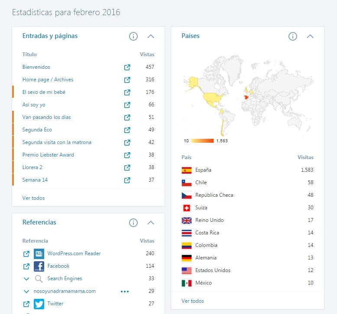Screen dimensions: 337x314
Task: Collapse the Referencias panel
Action: [x=151, y=223]
